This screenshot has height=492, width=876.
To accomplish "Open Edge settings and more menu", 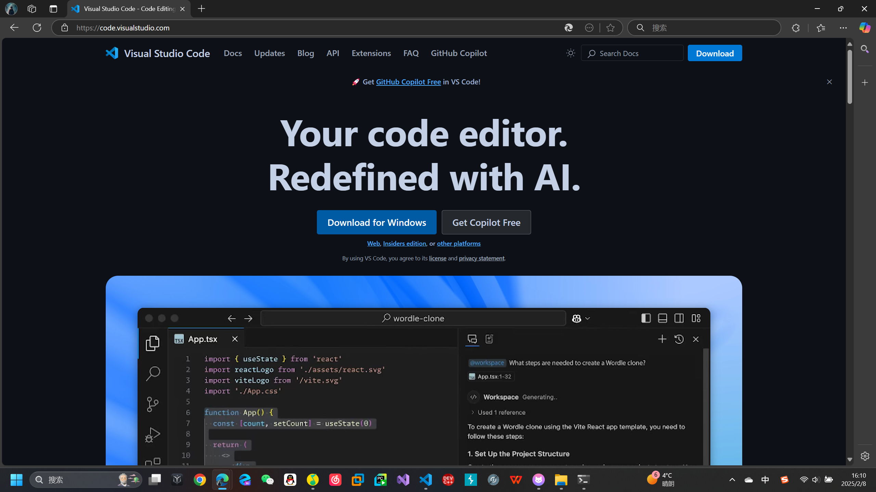I will [x=843, y=28].
